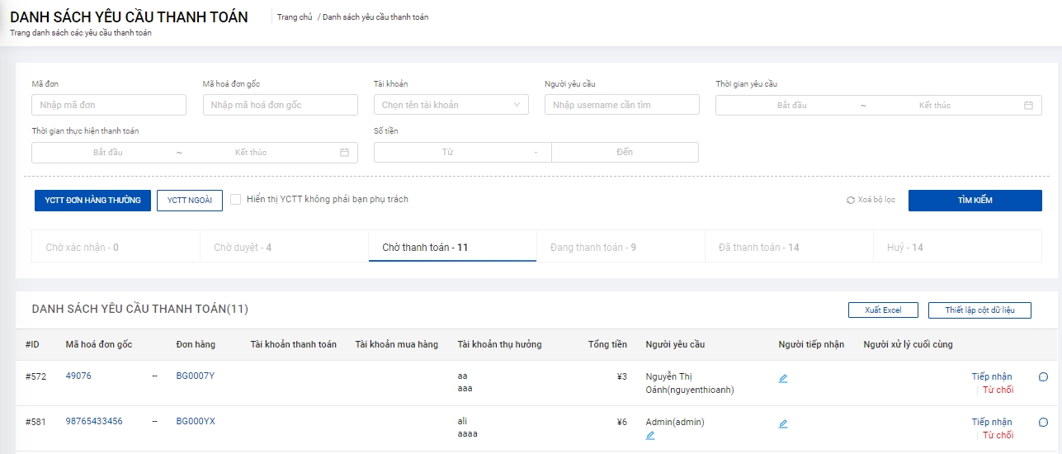Image resolution: width=1062 pixels, height=454 pixels.
Task: Edit Người tiếp nhận for request #581
Action: click(x=783, y=424)
